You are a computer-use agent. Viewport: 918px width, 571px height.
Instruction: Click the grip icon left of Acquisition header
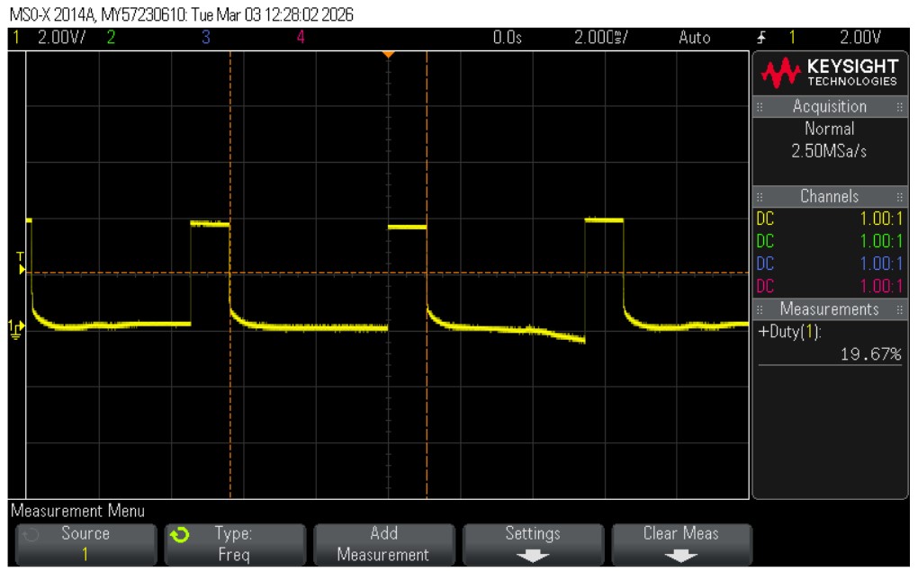(x=760, y=107)
